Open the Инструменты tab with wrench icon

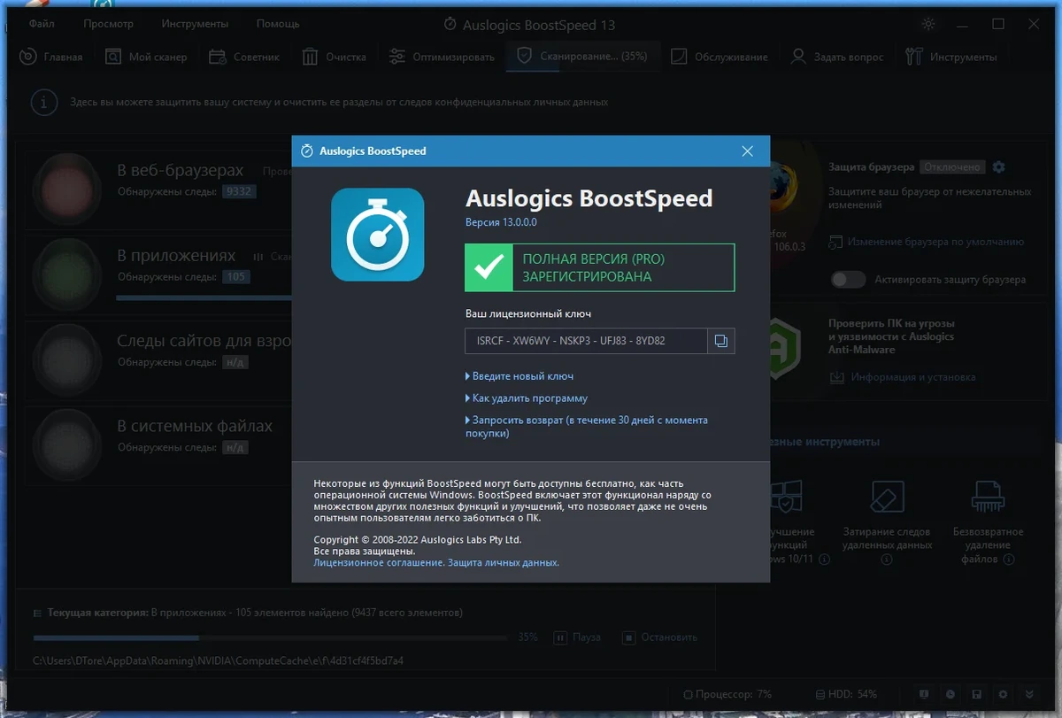tap(951, 57)
